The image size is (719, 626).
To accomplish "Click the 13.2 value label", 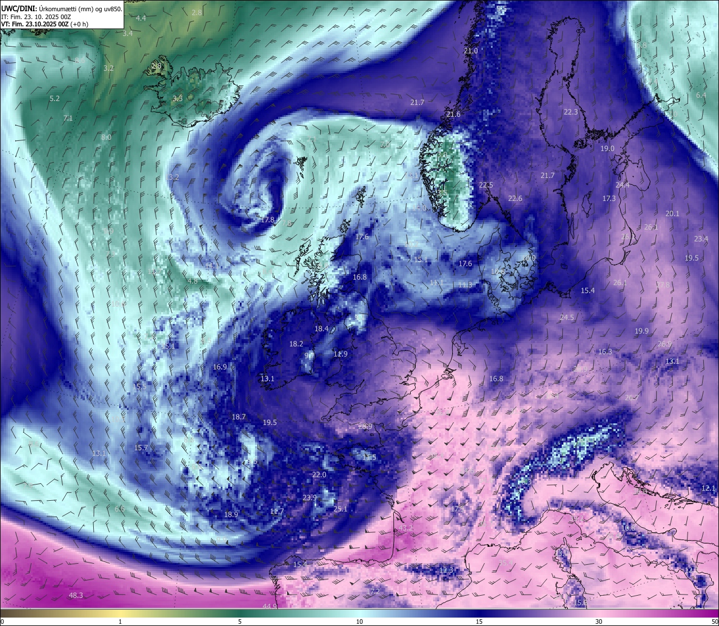I will 173,177.
